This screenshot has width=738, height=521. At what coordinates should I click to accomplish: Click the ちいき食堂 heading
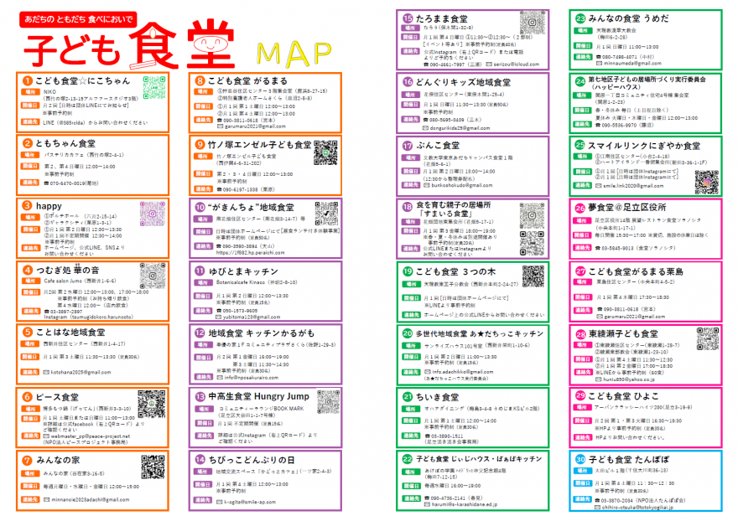click(x=437, y=397)
